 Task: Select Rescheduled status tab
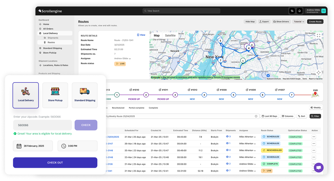pos(118,108)
